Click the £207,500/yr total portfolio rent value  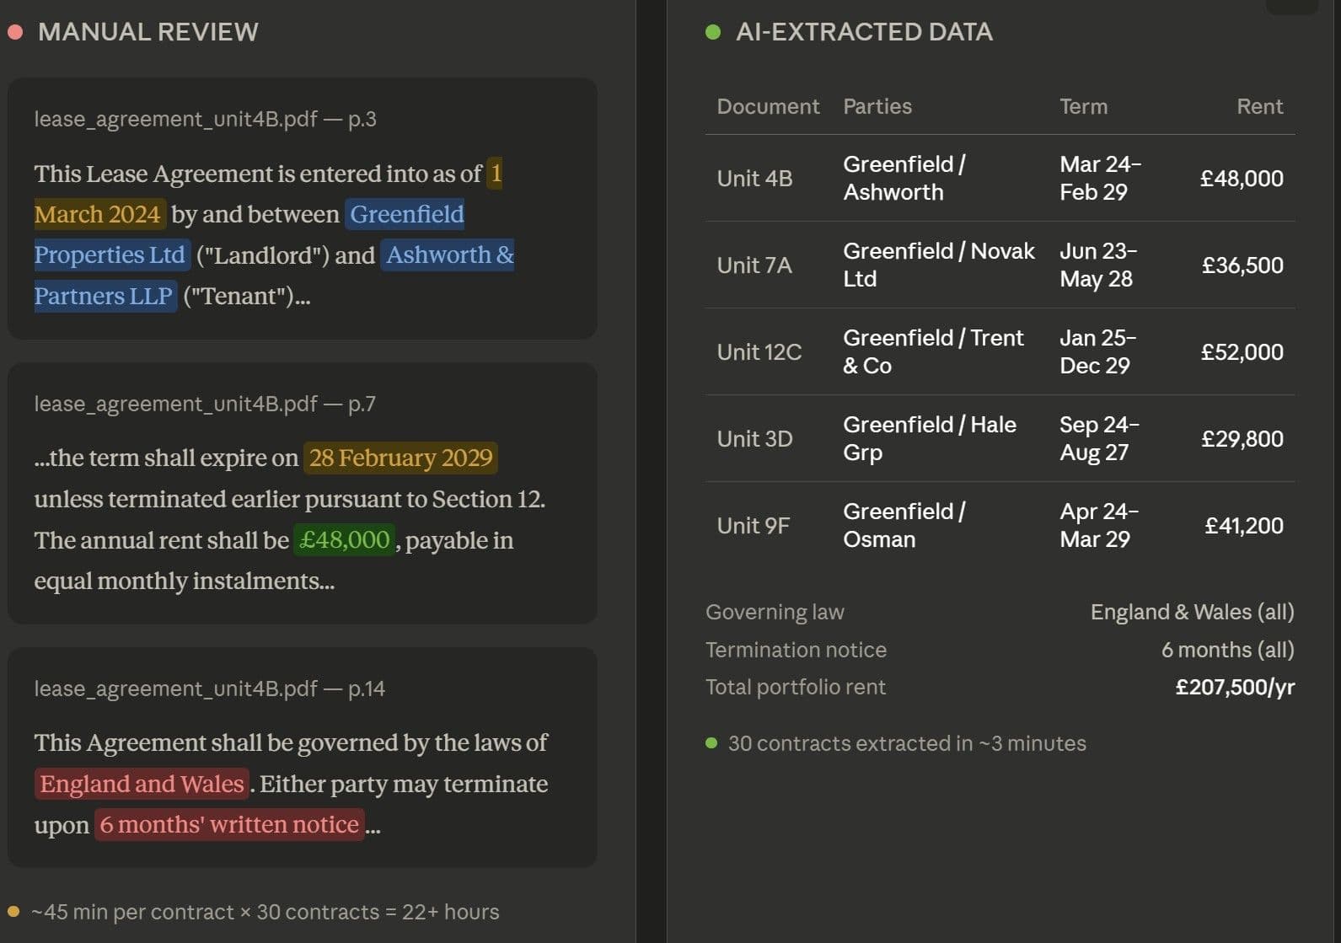(1235, 687)
